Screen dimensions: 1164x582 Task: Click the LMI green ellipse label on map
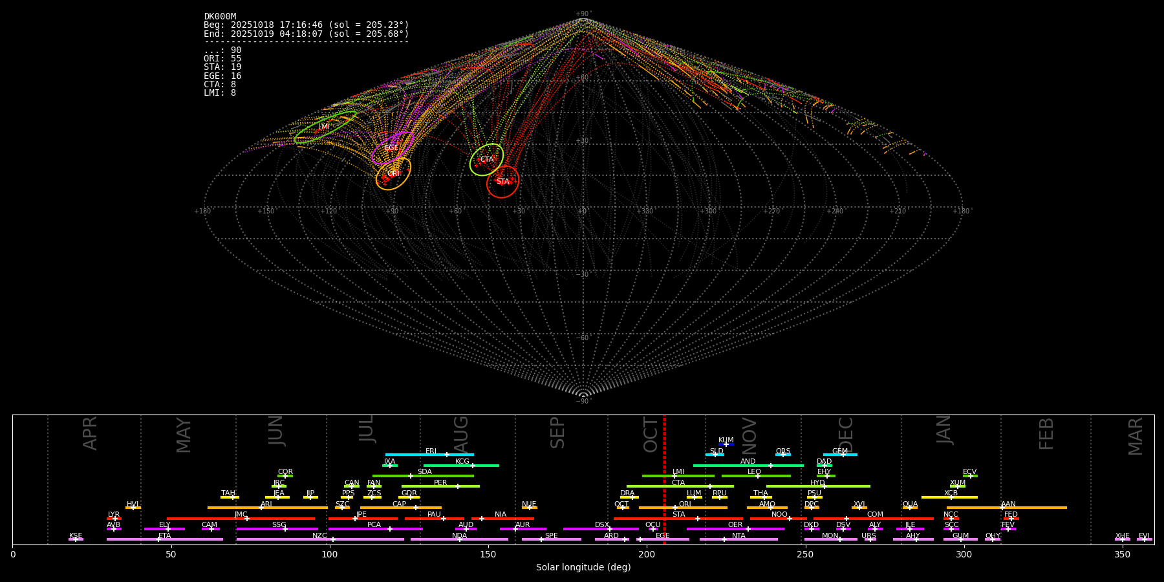click(x=324, y=127)
